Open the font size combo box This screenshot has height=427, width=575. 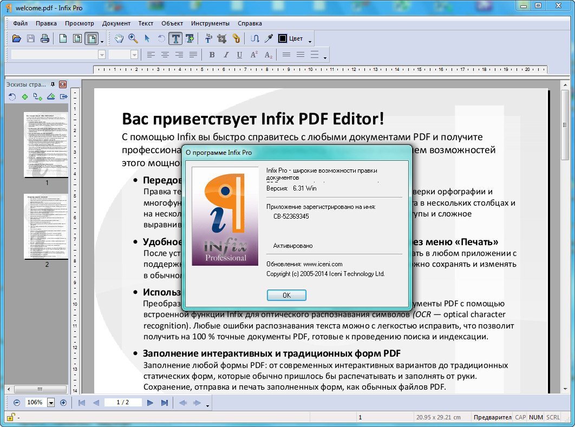click(x=123, y=55)
